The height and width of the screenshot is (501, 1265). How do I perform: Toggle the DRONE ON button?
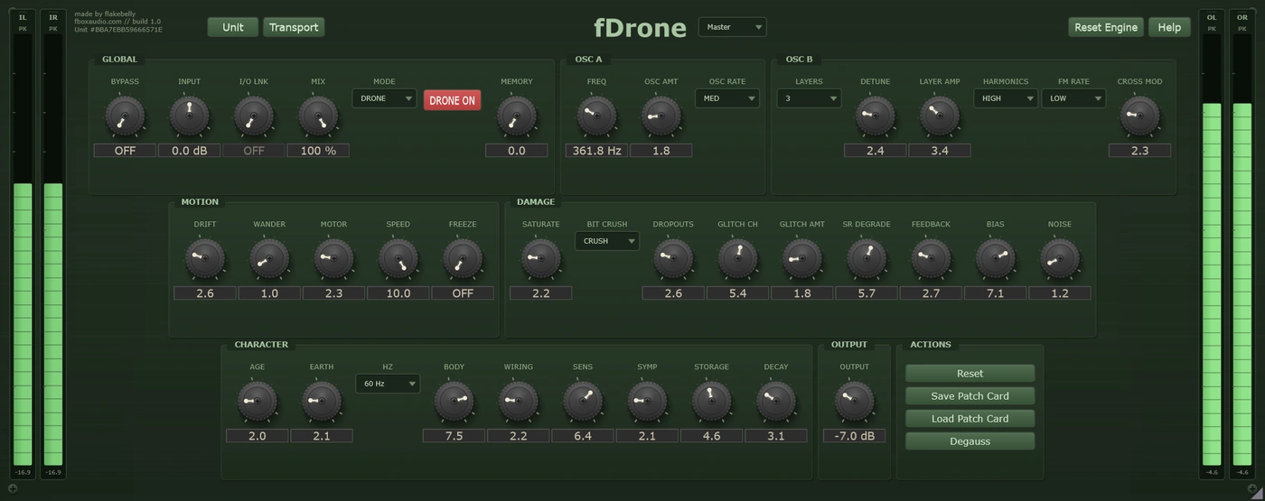[452, 100]
